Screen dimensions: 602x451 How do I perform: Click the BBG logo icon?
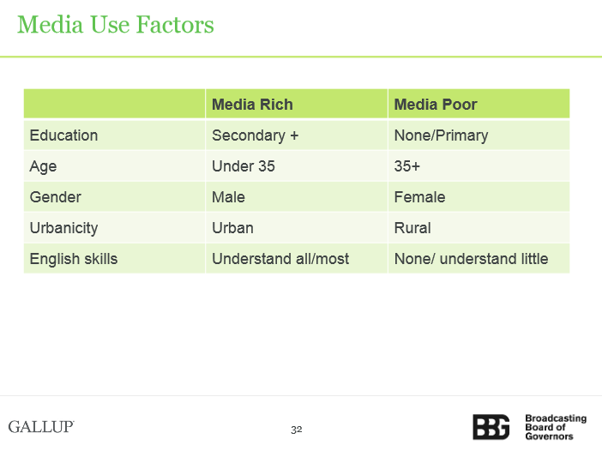click(x=491, y=427)
